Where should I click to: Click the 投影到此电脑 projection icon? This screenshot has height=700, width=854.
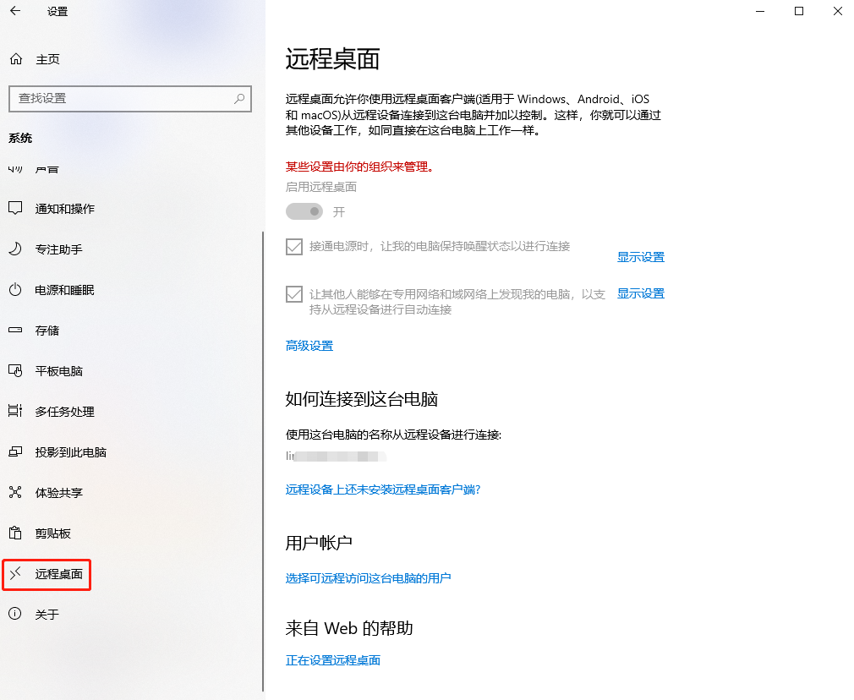point(15,451)
